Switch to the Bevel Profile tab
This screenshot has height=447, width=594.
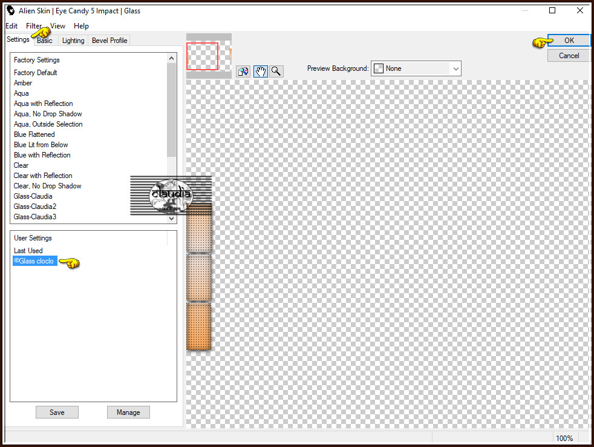(109, 41)
